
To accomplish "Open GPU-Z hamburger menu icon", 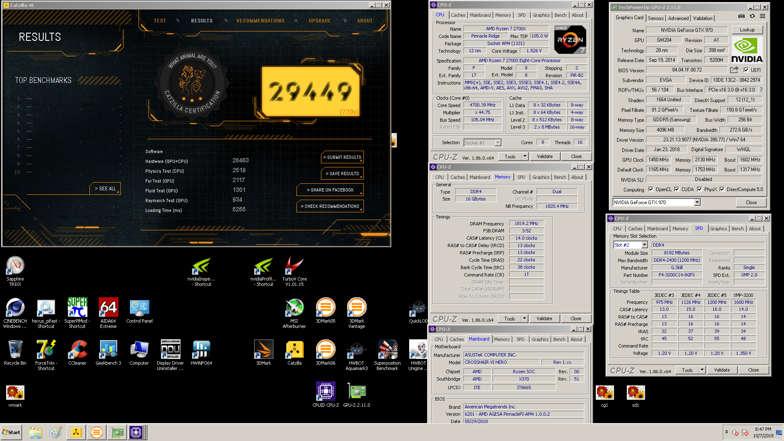I will pos(762,16).
